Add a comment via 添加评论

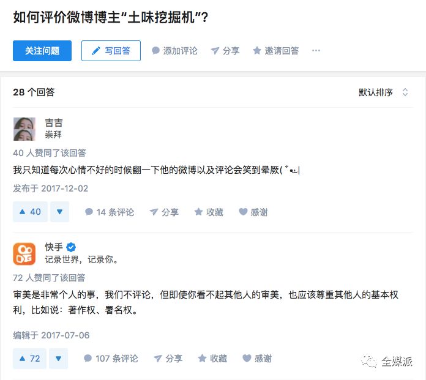coord(174,51)
